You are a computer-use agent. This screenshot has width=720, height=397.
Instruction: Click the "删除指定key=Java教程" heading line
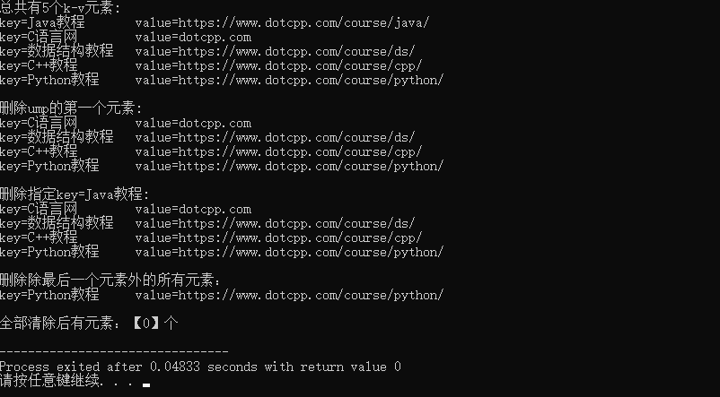point(75,194)
